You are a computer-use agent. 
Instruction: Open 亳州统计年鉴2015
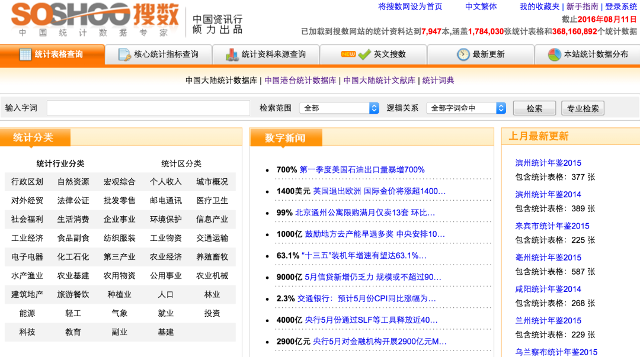(548, 258)
